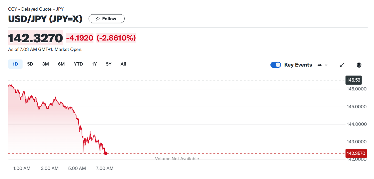Click the 142.3570 current price label
The width and height of the screenshot is (374, 179).
(356, 154)
